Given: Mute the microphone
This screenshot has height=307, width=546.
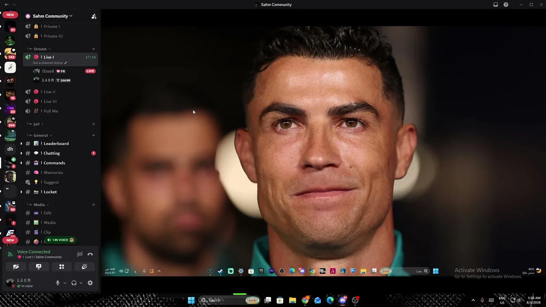Looking at the screenshot, I should click(58, 283).
